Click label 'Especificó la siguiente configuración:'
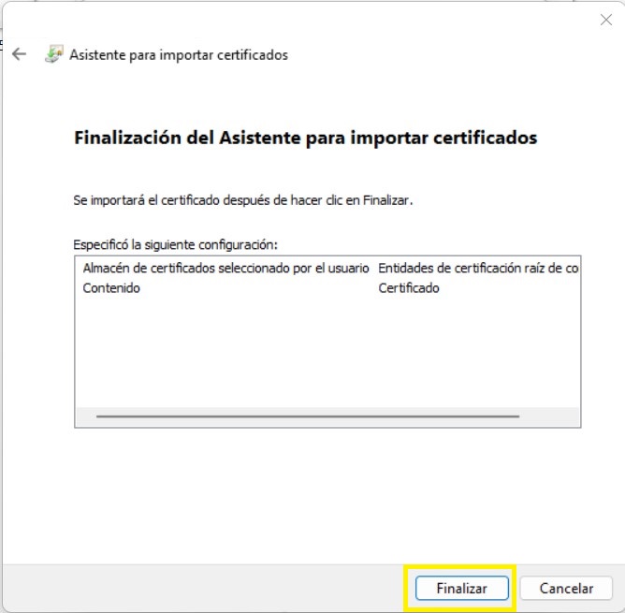This screenshot has width=625, height=613. coord(175,244)
